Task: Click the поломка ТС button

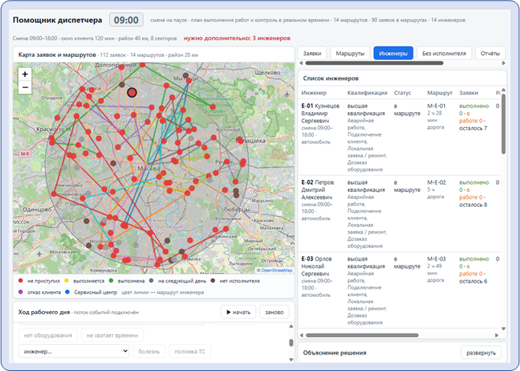Action: (189, 351)
